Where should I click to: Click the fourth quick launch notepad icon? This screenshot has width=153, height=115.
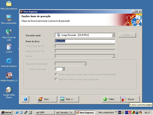coord(30,112)
